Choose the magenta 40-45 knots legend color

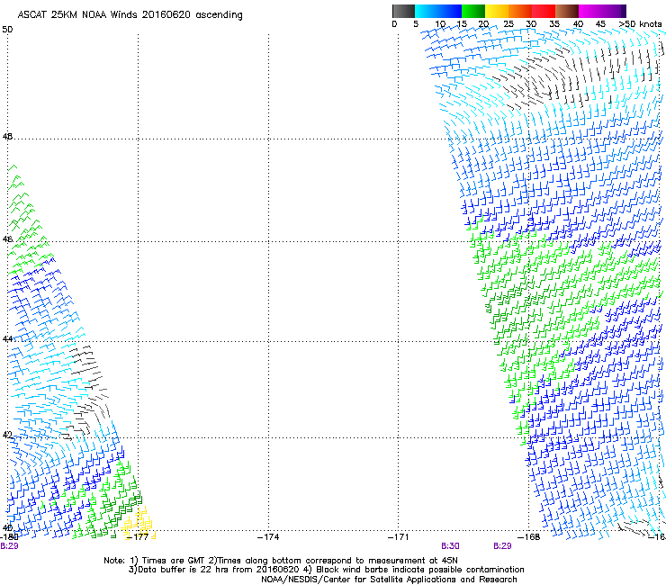(x=590, y=11)
